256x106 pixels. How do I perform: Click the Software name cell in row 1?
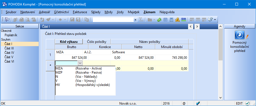coord(150,52)
